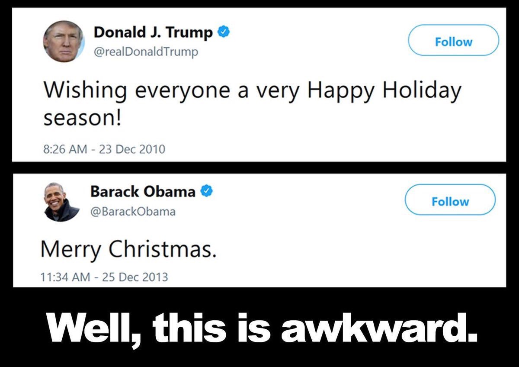This screenshot has height=367, width=519.
Task: Click the profile picture beside @BarackObama
Action: coord(62,202)
